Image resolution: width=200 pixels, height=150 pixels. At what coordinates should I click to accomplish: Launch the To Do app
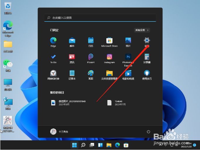(x=53, y=58)
